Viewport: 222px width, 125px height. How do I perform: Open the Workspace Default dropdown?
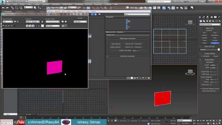pyautogui.click(x=37, y=1)
